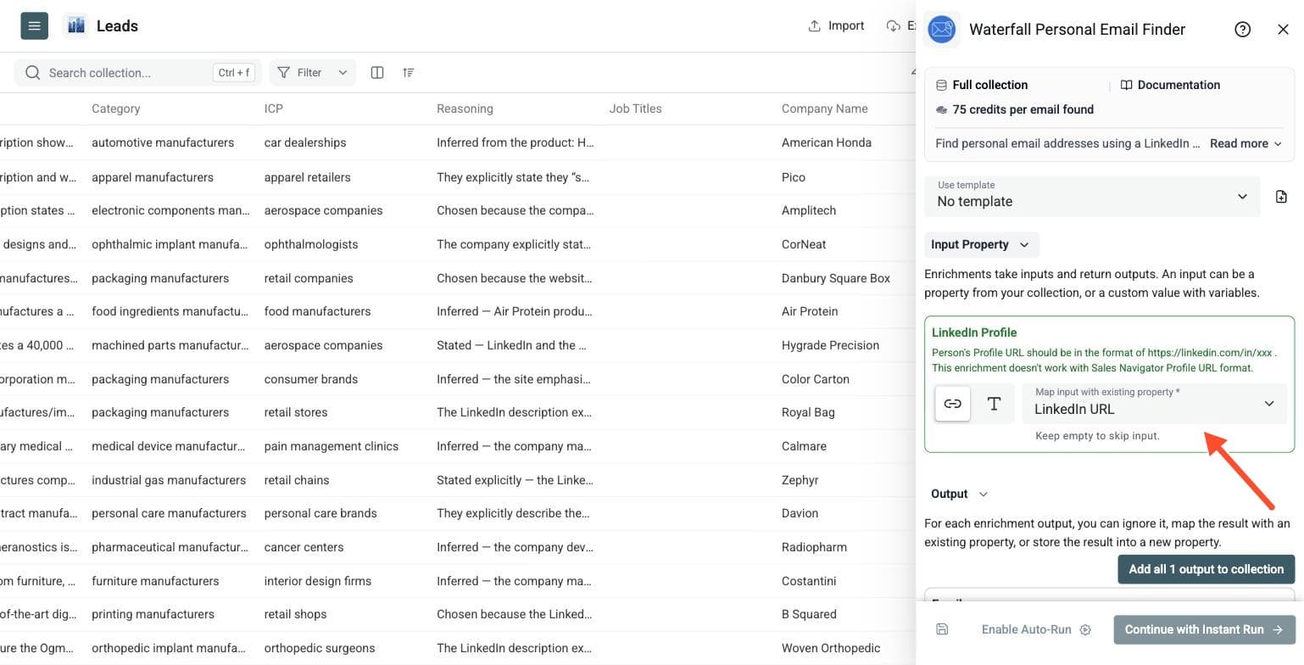The height and width of the screenshot is (665, 1304).
Task: Click the Davion company cell
Action: (x=800, y=513)
